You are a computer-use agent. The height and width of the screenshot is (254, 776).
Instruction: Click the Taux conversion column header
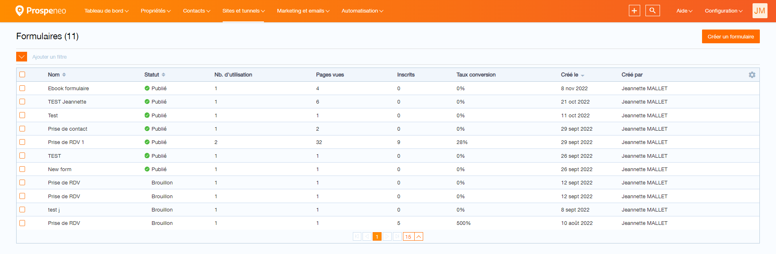click(476, 75)
